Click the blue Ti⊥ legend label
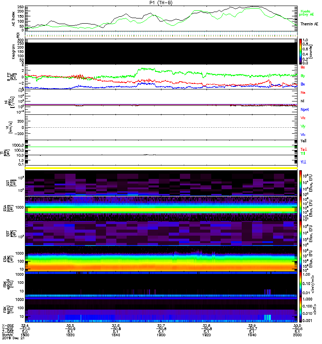This screenshot has height=344, width=322. click(x=303, y=162)
